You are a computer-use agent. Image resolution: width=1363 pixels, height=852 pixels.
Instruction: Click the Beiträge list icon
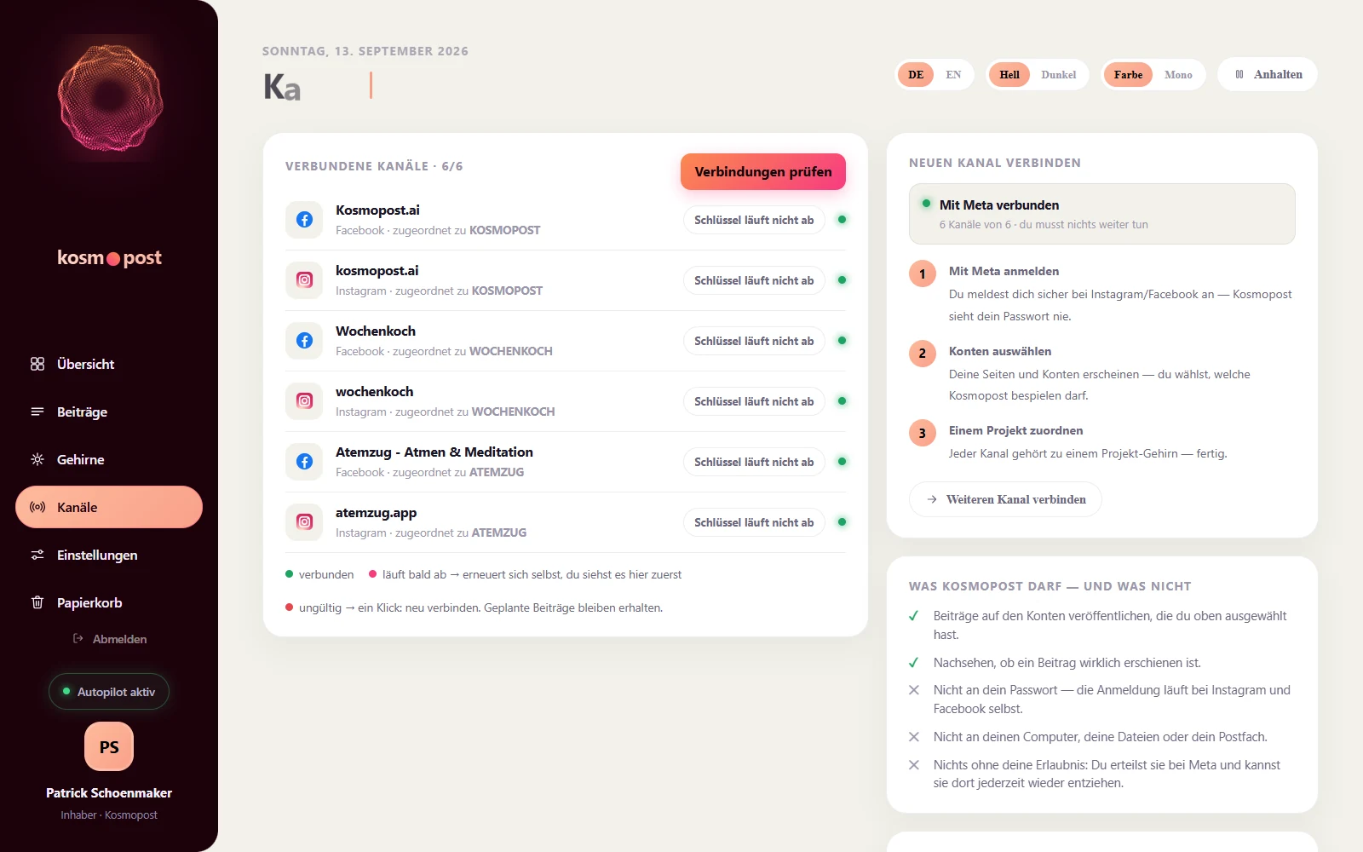click(x=37, y=412)
